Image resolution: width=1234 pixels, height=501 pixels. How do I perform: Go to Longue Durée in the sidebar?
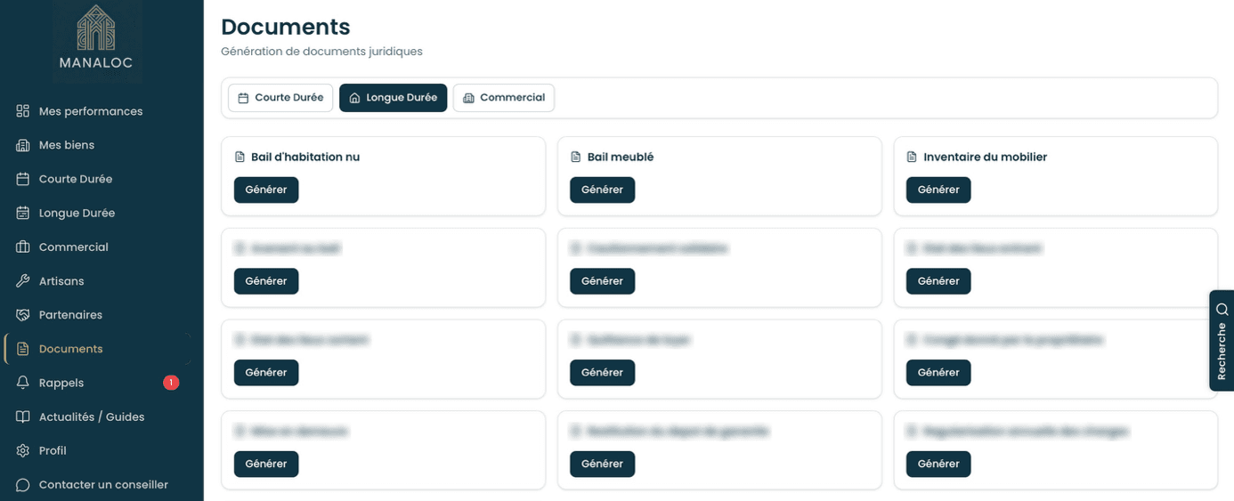pyautogui.click(x=77, y=214)
